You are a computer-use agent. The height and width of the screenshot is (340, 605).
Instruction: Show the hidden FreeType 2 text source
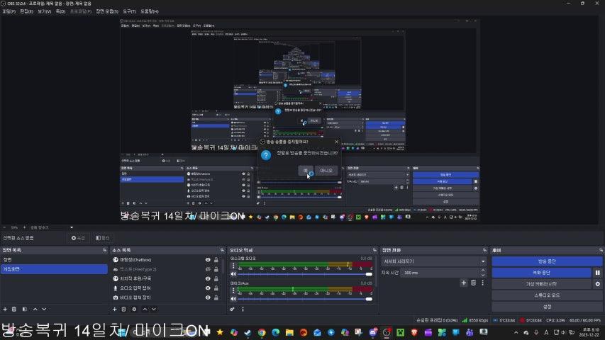(x=208, y=269)
